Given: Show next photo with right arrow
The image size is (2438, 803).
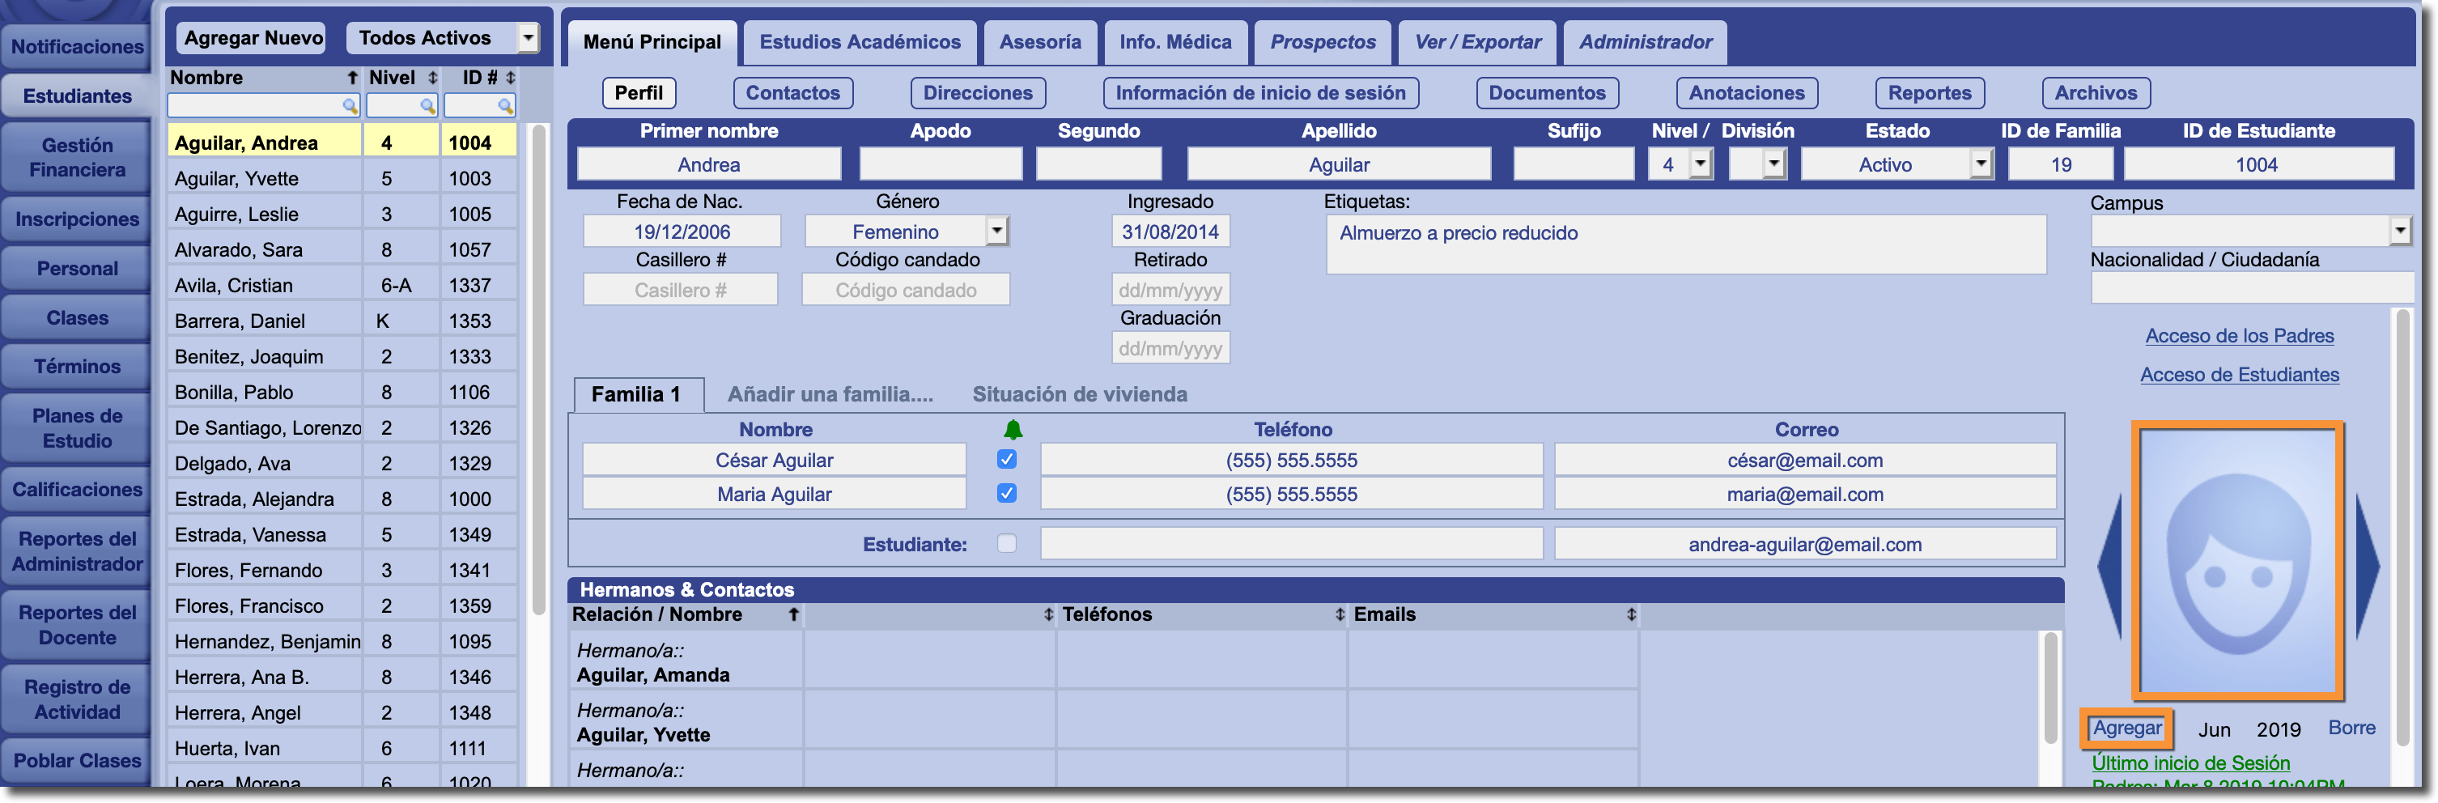Looking at the screenshot, I should (x=2366, y=567).
